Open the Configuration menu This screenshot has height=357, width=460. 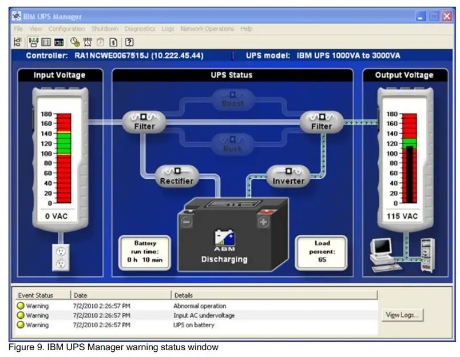66,29
